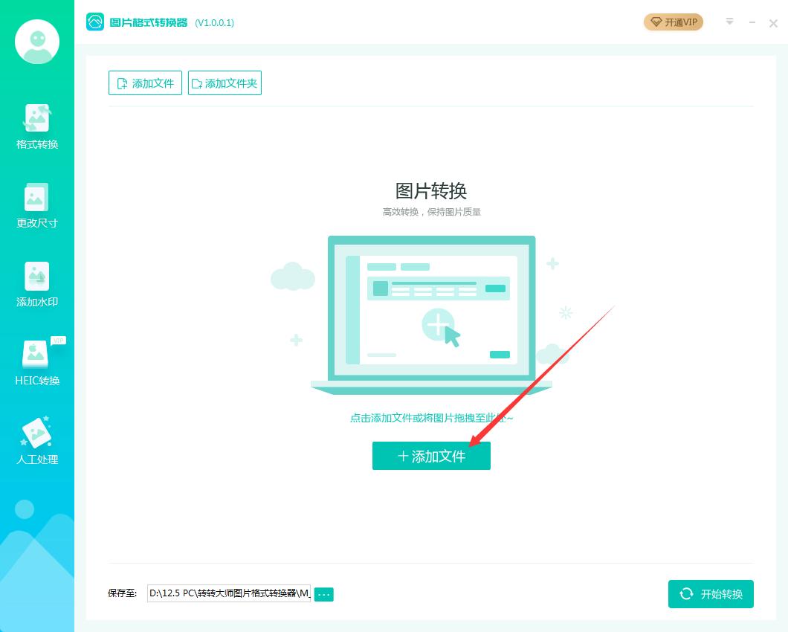The height and width of the screenshot is (632, 788).
Task: Click 添加文件夹 toolbar button
Action: [225, 83]
